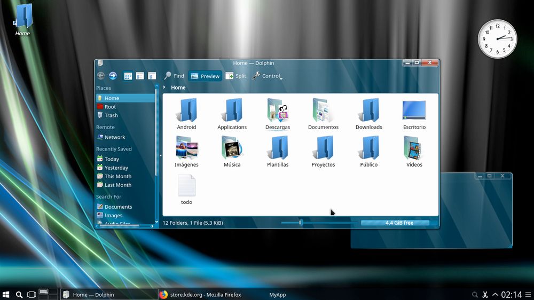Go back with the Dolphin back arrow

(100, 76)
